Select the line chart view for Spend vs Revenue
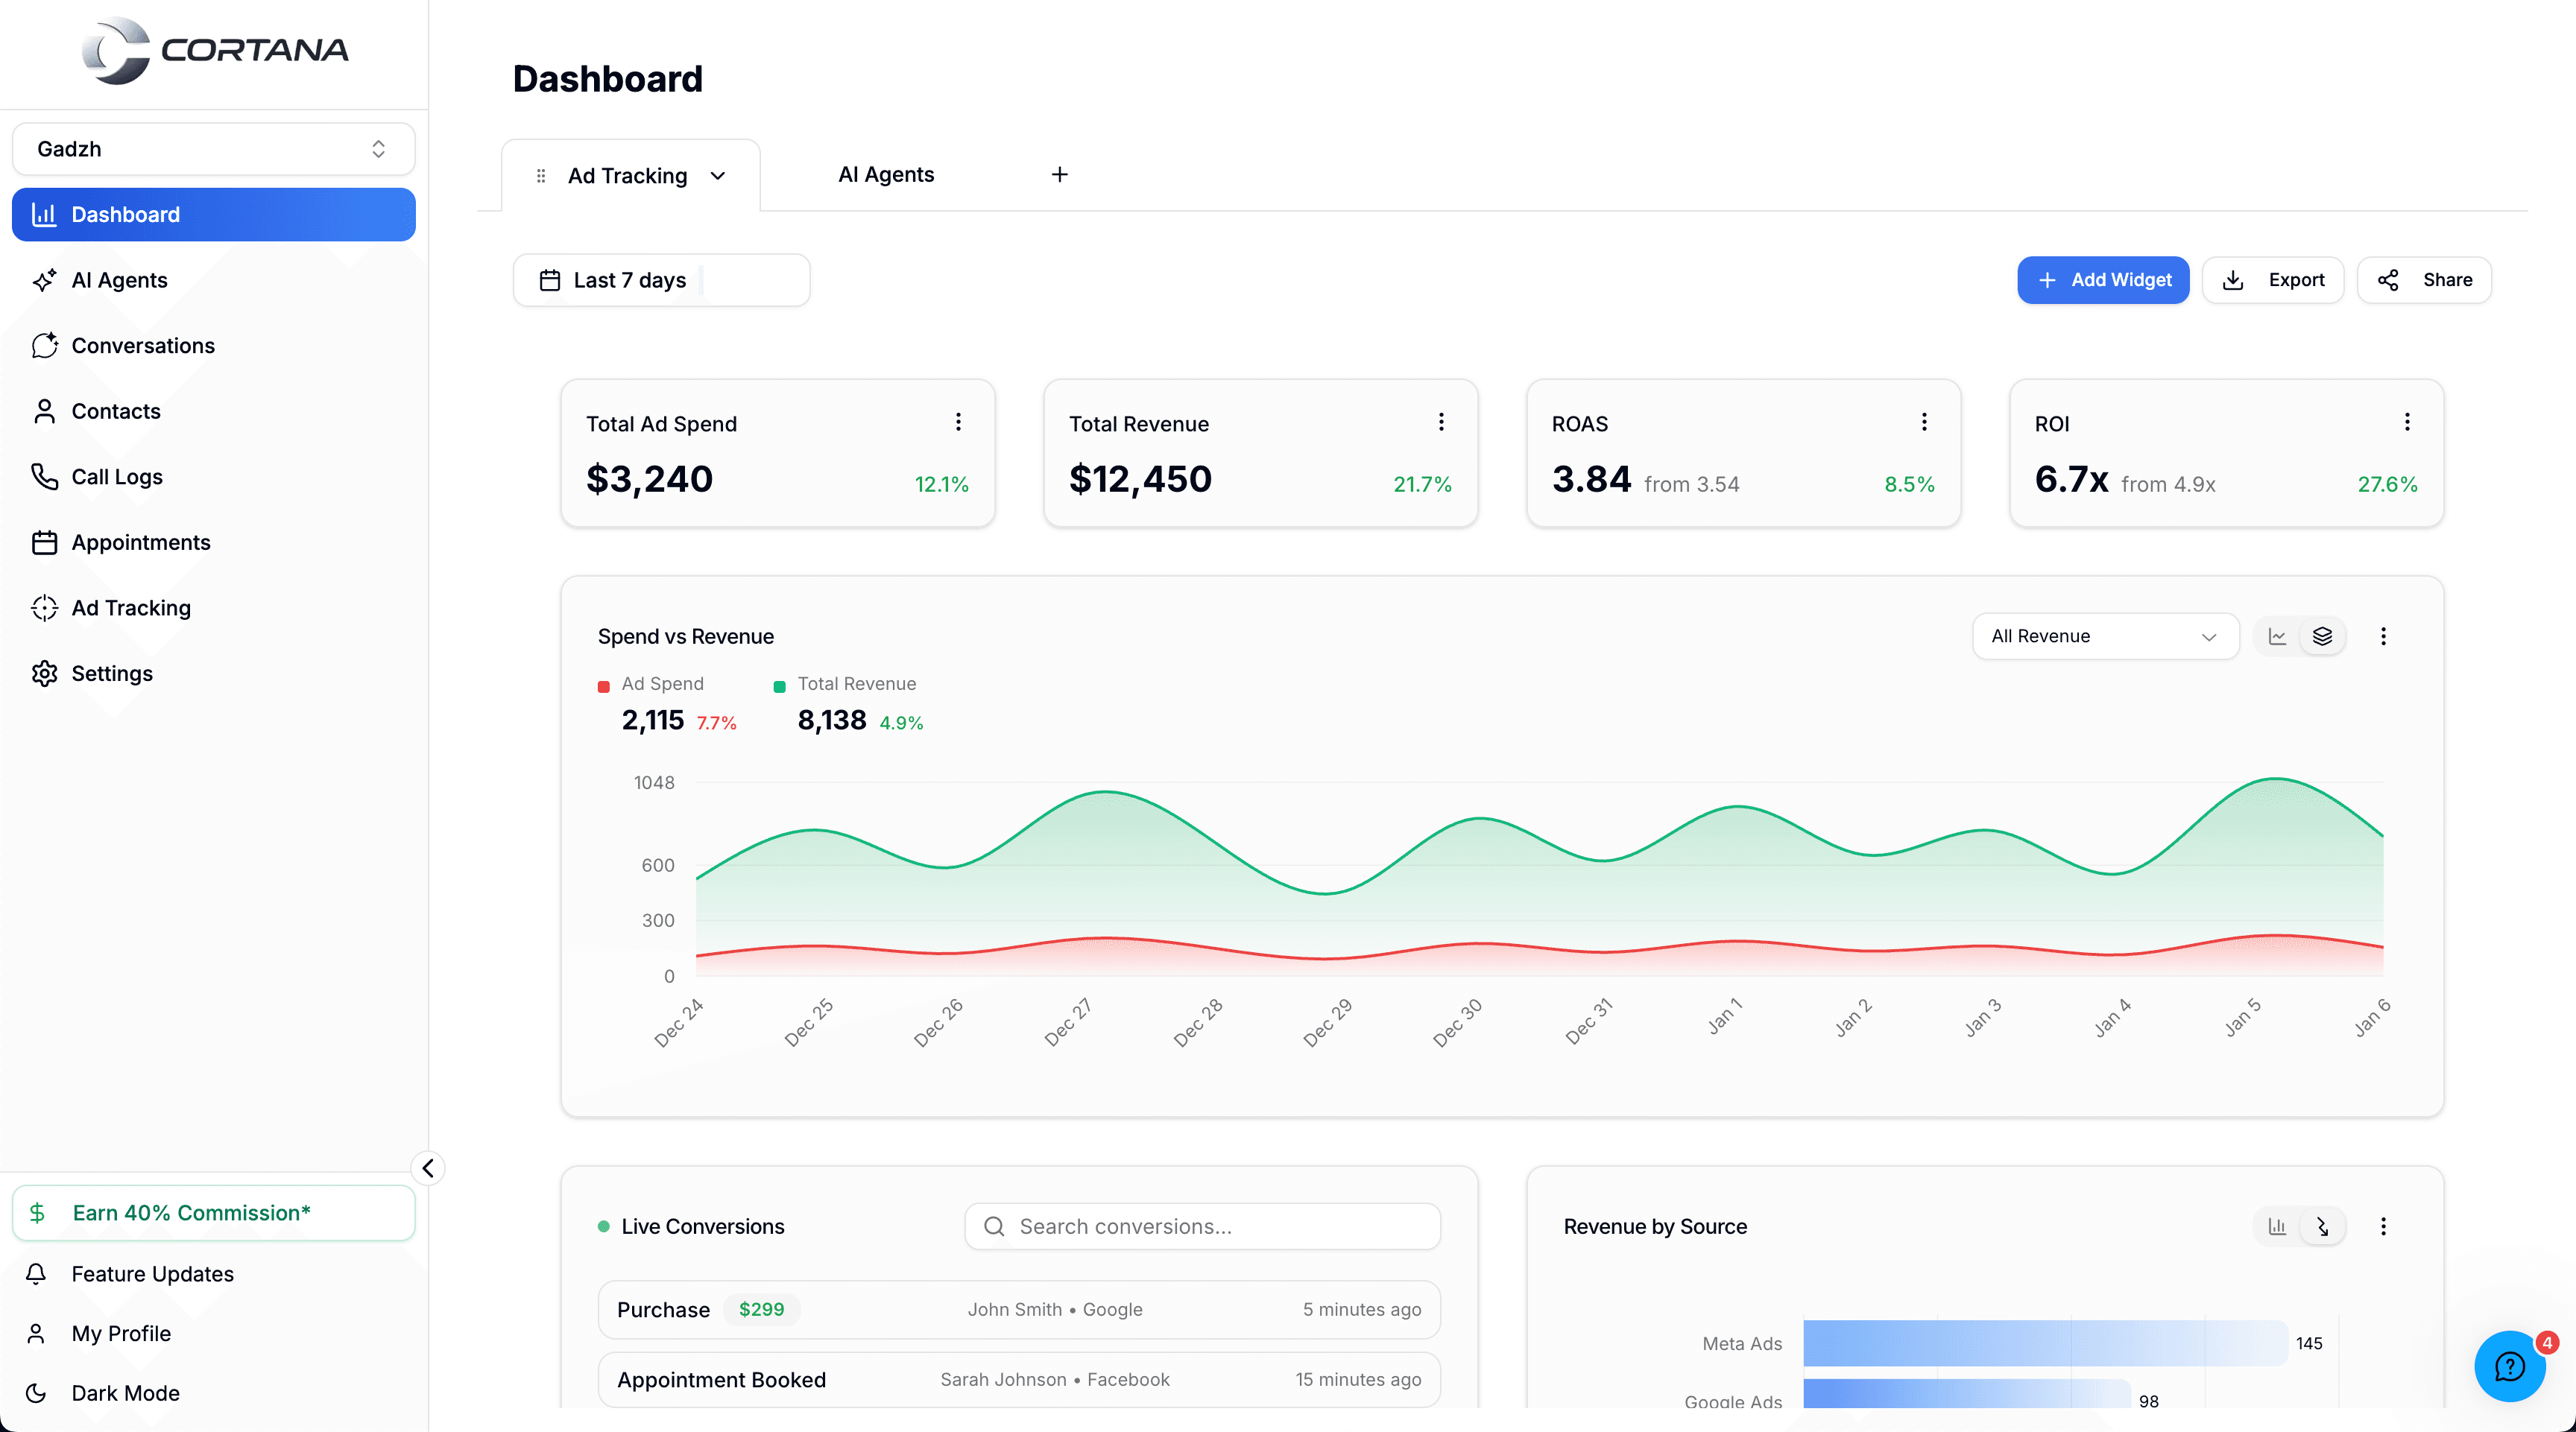The height and width of the screenshot is (1432, 2576). [2277, 636]
